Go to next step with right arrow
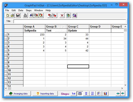 click(x=123, y=94)
